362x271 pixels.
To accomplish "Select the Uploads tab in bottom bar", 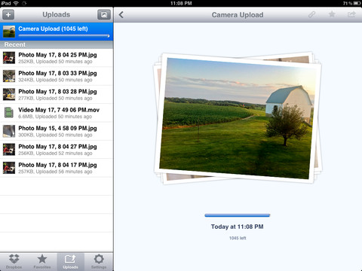I will (70, 261).
